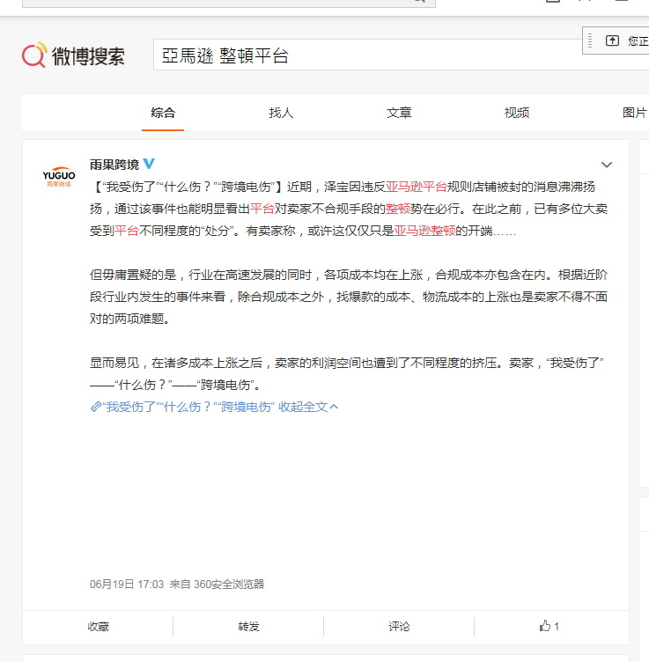Open the 雨果跨境 user profile link
649x662 pixels.
[x=114, y=165]
